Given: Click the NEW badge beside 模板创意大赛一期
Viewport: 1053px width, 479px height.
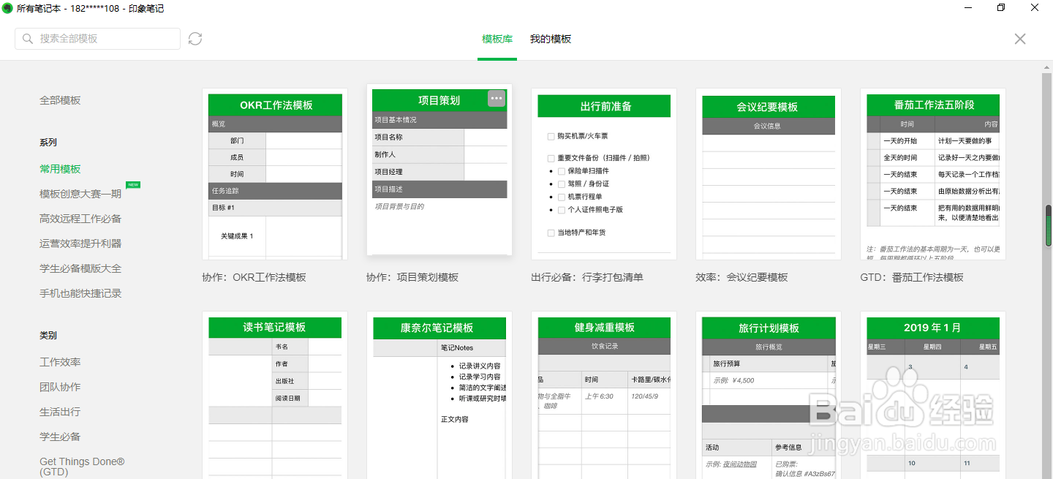Looking at the screenshot, I should click(x=133, y=185).
